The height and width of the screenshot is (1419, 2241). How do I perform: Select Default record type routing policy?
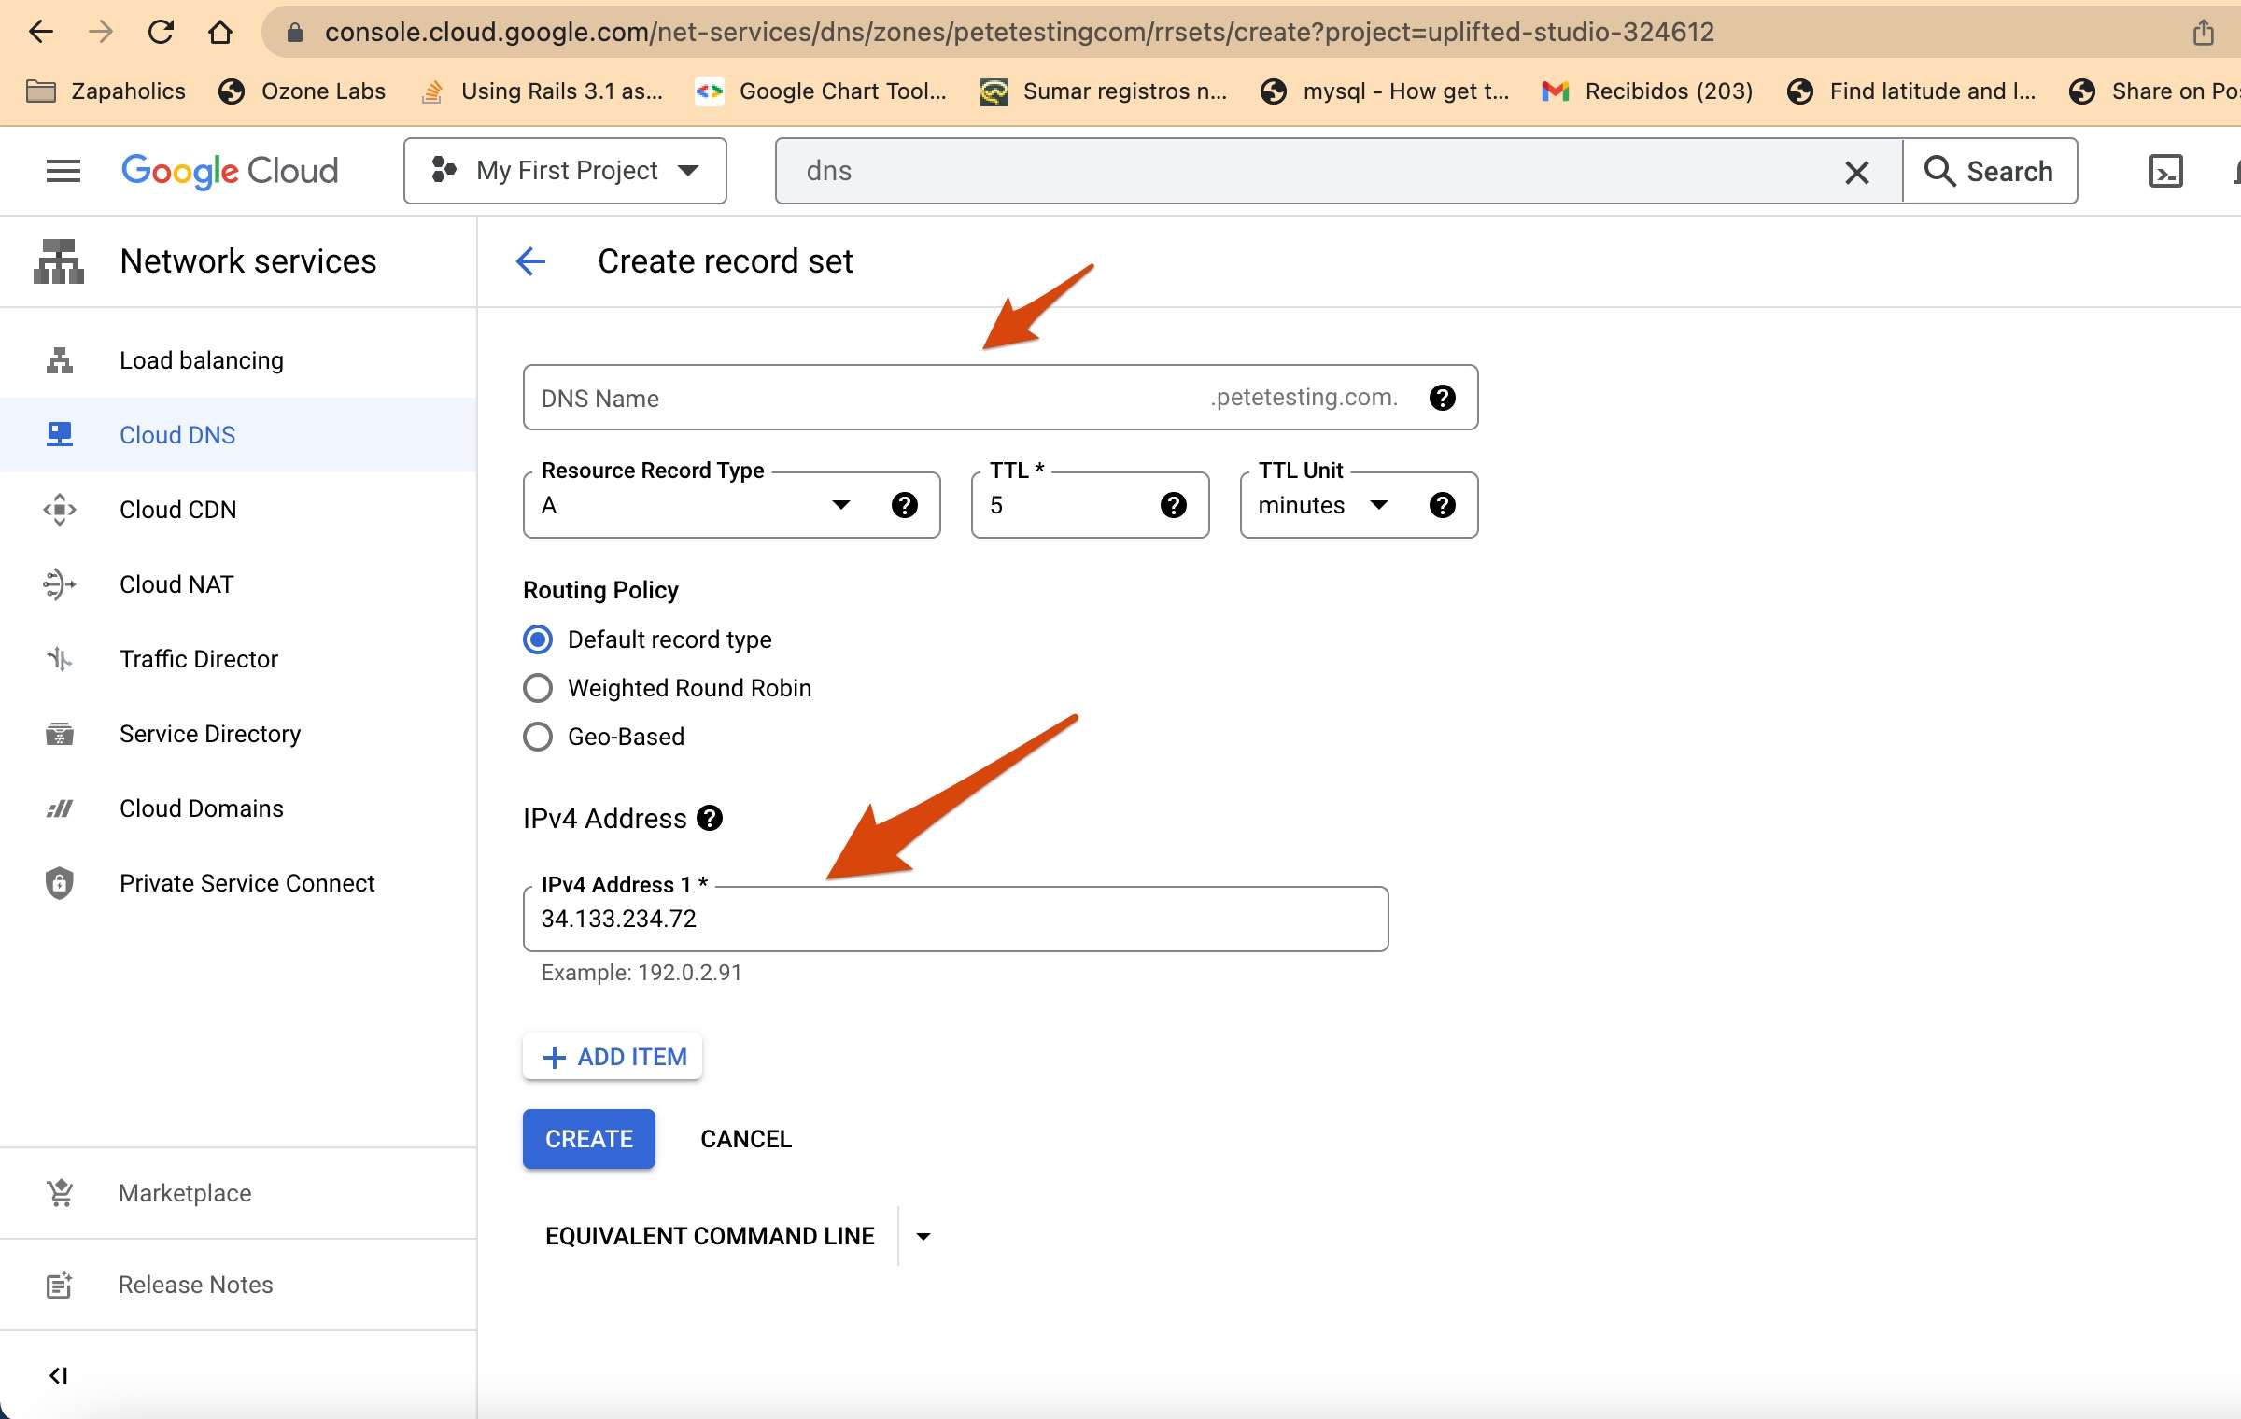pyautogui.click(x=538, y=639)
